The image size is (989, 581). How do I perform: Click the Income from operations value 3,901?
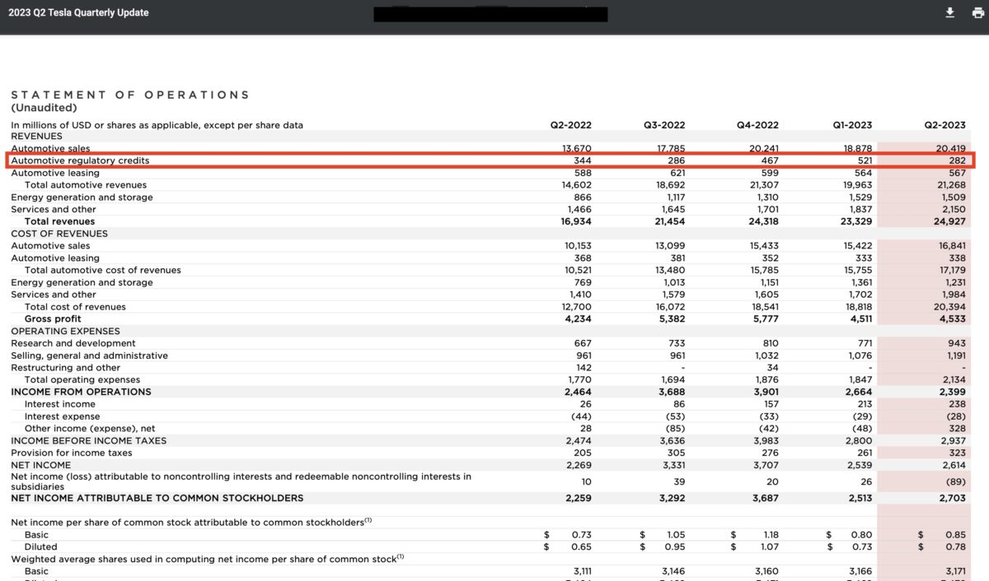(765, 392)
